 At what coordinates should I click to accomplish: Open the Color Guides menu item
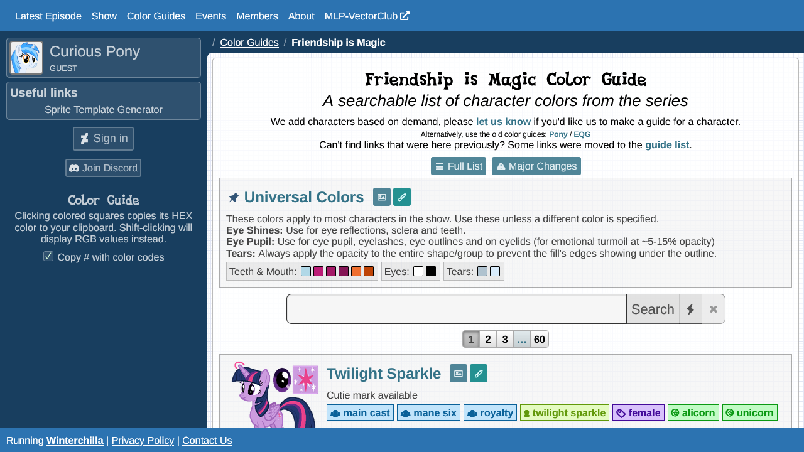coord(156,16)
